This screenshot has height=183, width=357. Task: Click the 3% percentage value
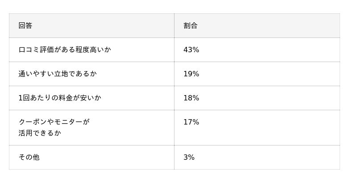pyautogui.click(x=189, y=157)
